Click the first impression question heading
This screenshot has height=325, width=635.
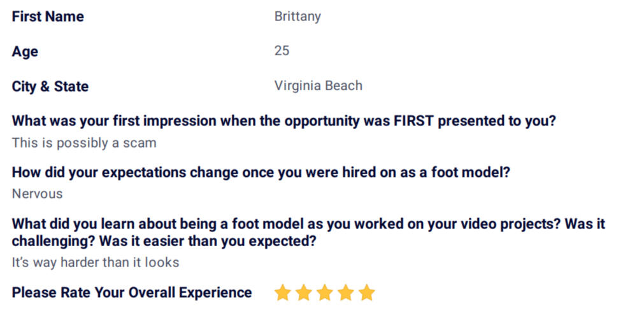pyautogui.click(x=284, y=121)
